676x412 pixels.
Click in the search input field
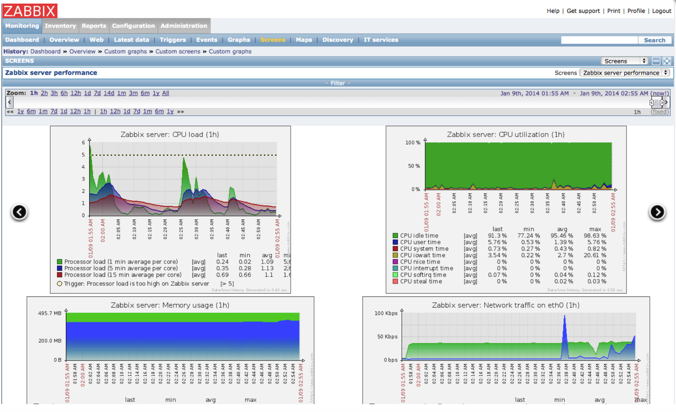click(599, 40)
